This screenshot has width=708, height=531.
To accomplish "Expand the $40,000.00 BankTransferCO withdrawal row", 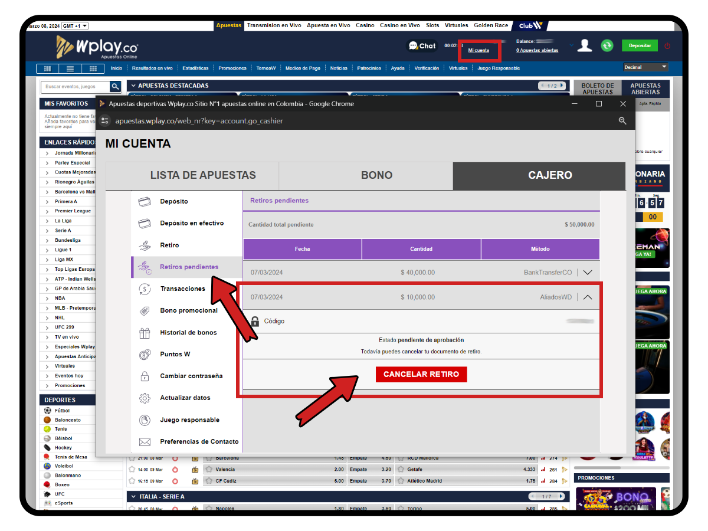I will coord(587,273).
